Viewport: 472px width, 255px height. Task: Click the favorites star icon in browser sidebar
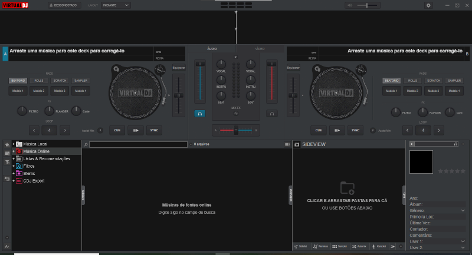pos(6,144)
